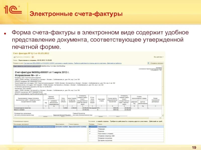Toggle the checkmark beside Подготовлен к отправке
Image resolution: width=201 pixels, height=150 pixels.
click(x=90, y=134)
